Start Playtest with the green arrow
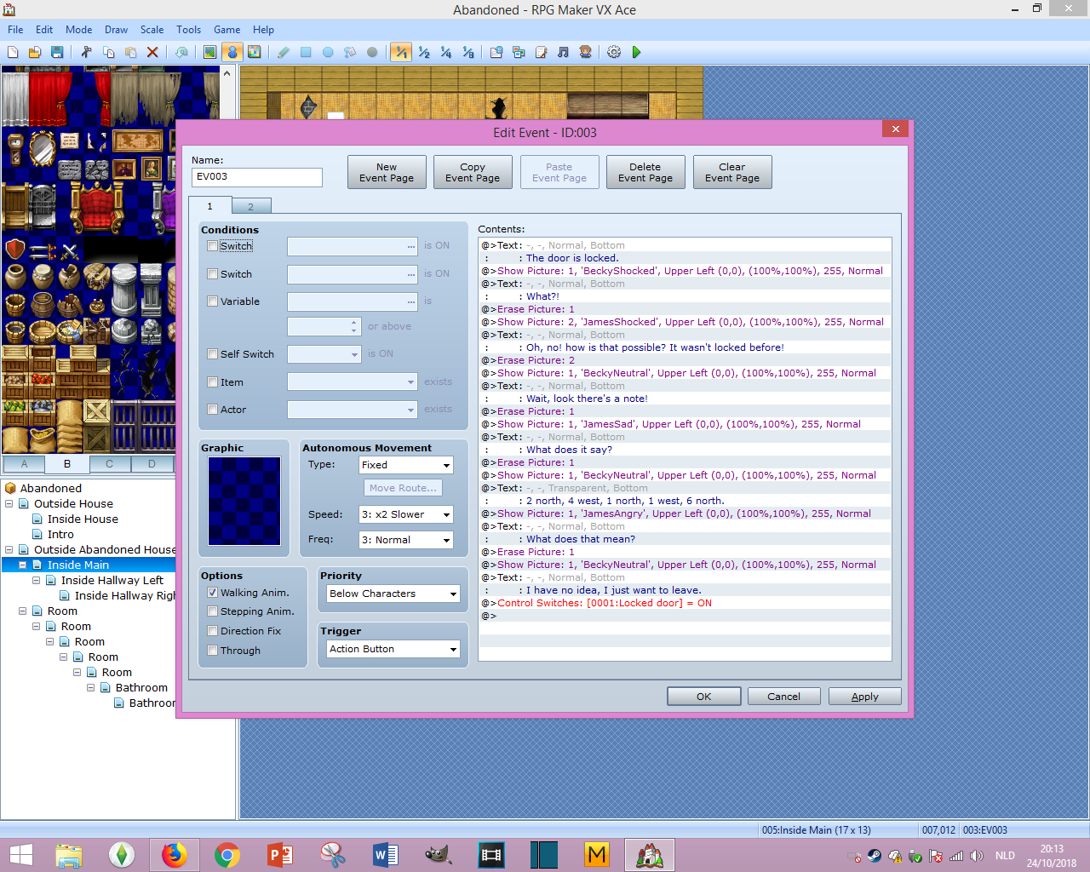The image size is (1090, 872). [636, 53]
